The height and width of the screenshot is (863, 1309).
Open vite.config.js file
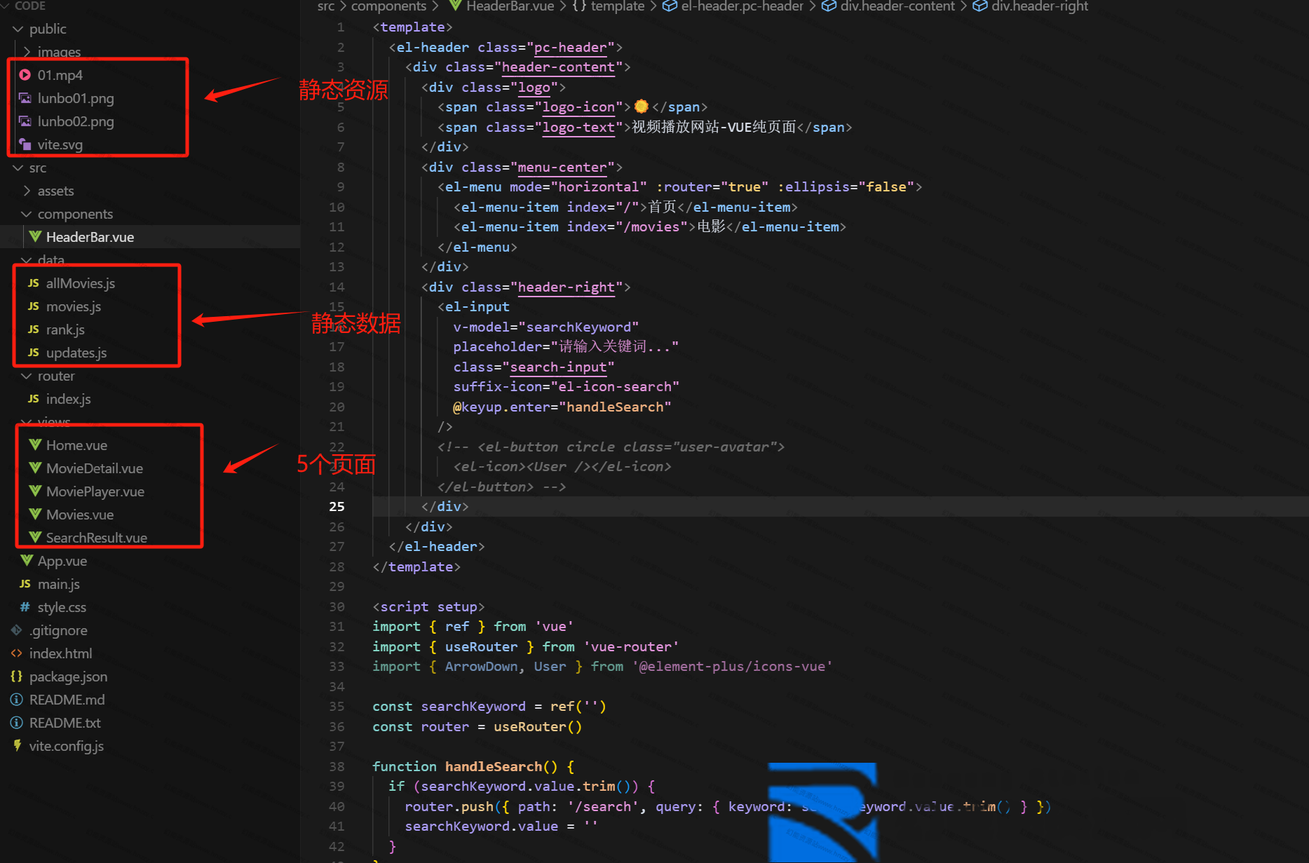(66, 746)
